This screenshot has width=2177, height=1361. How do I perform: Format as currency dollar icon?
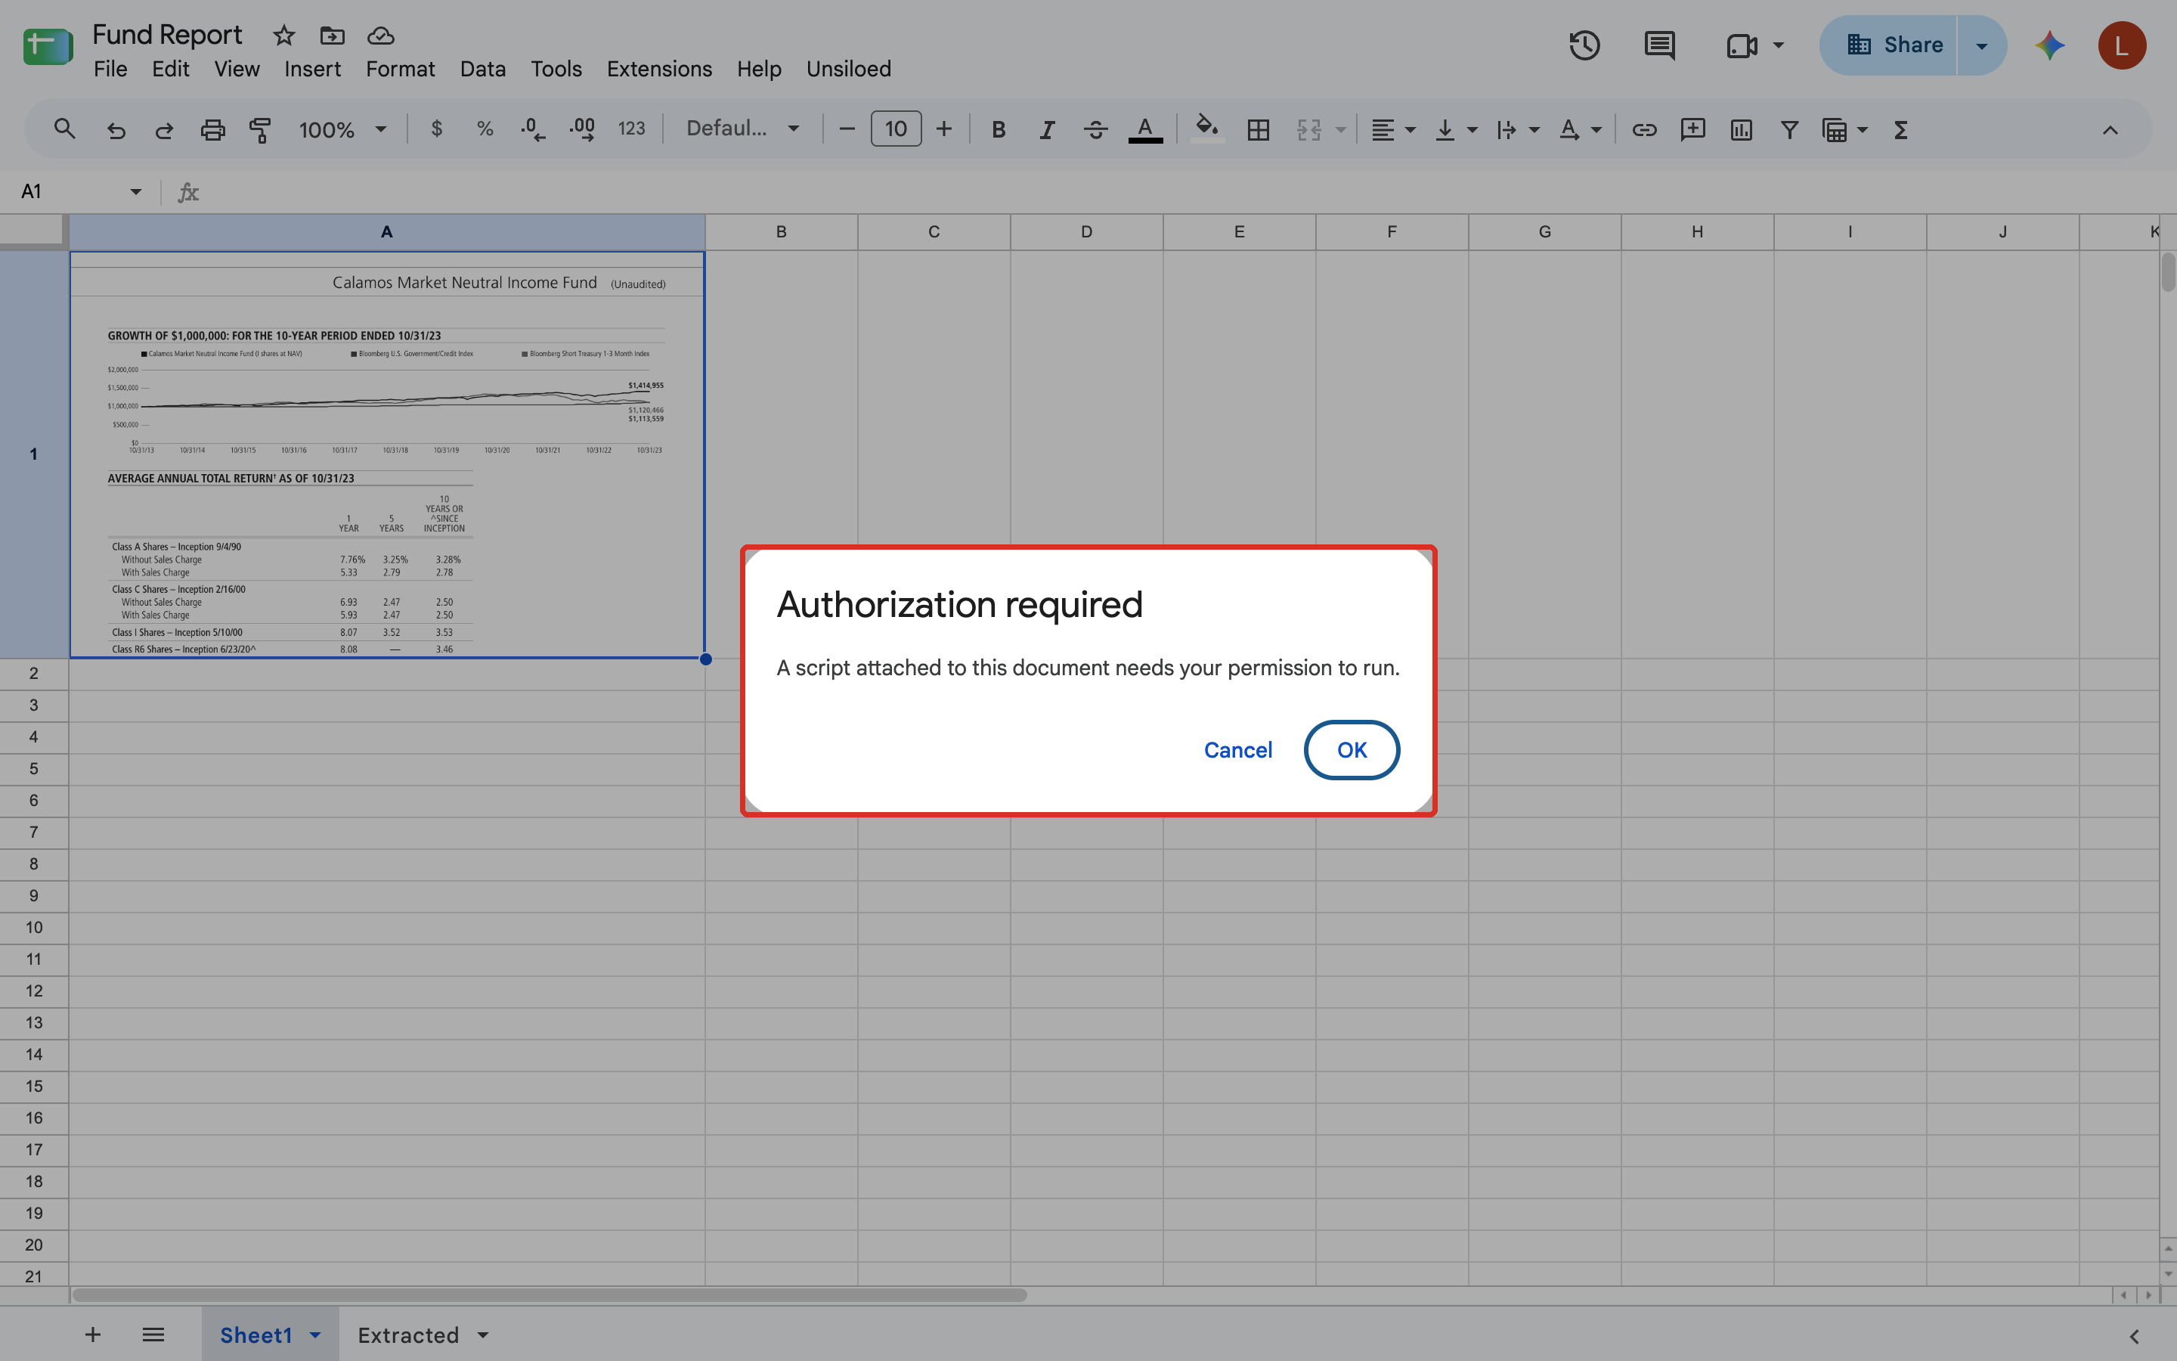(436, 129)
